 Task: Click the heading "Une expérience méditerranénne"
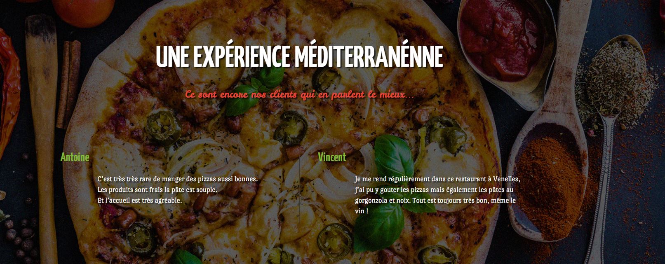(299, 56)
